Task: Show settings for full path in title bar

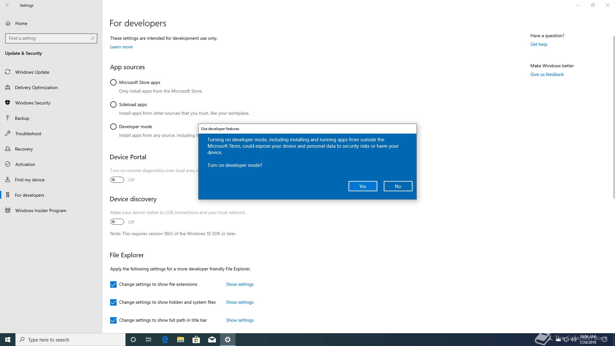Action: 240,320
